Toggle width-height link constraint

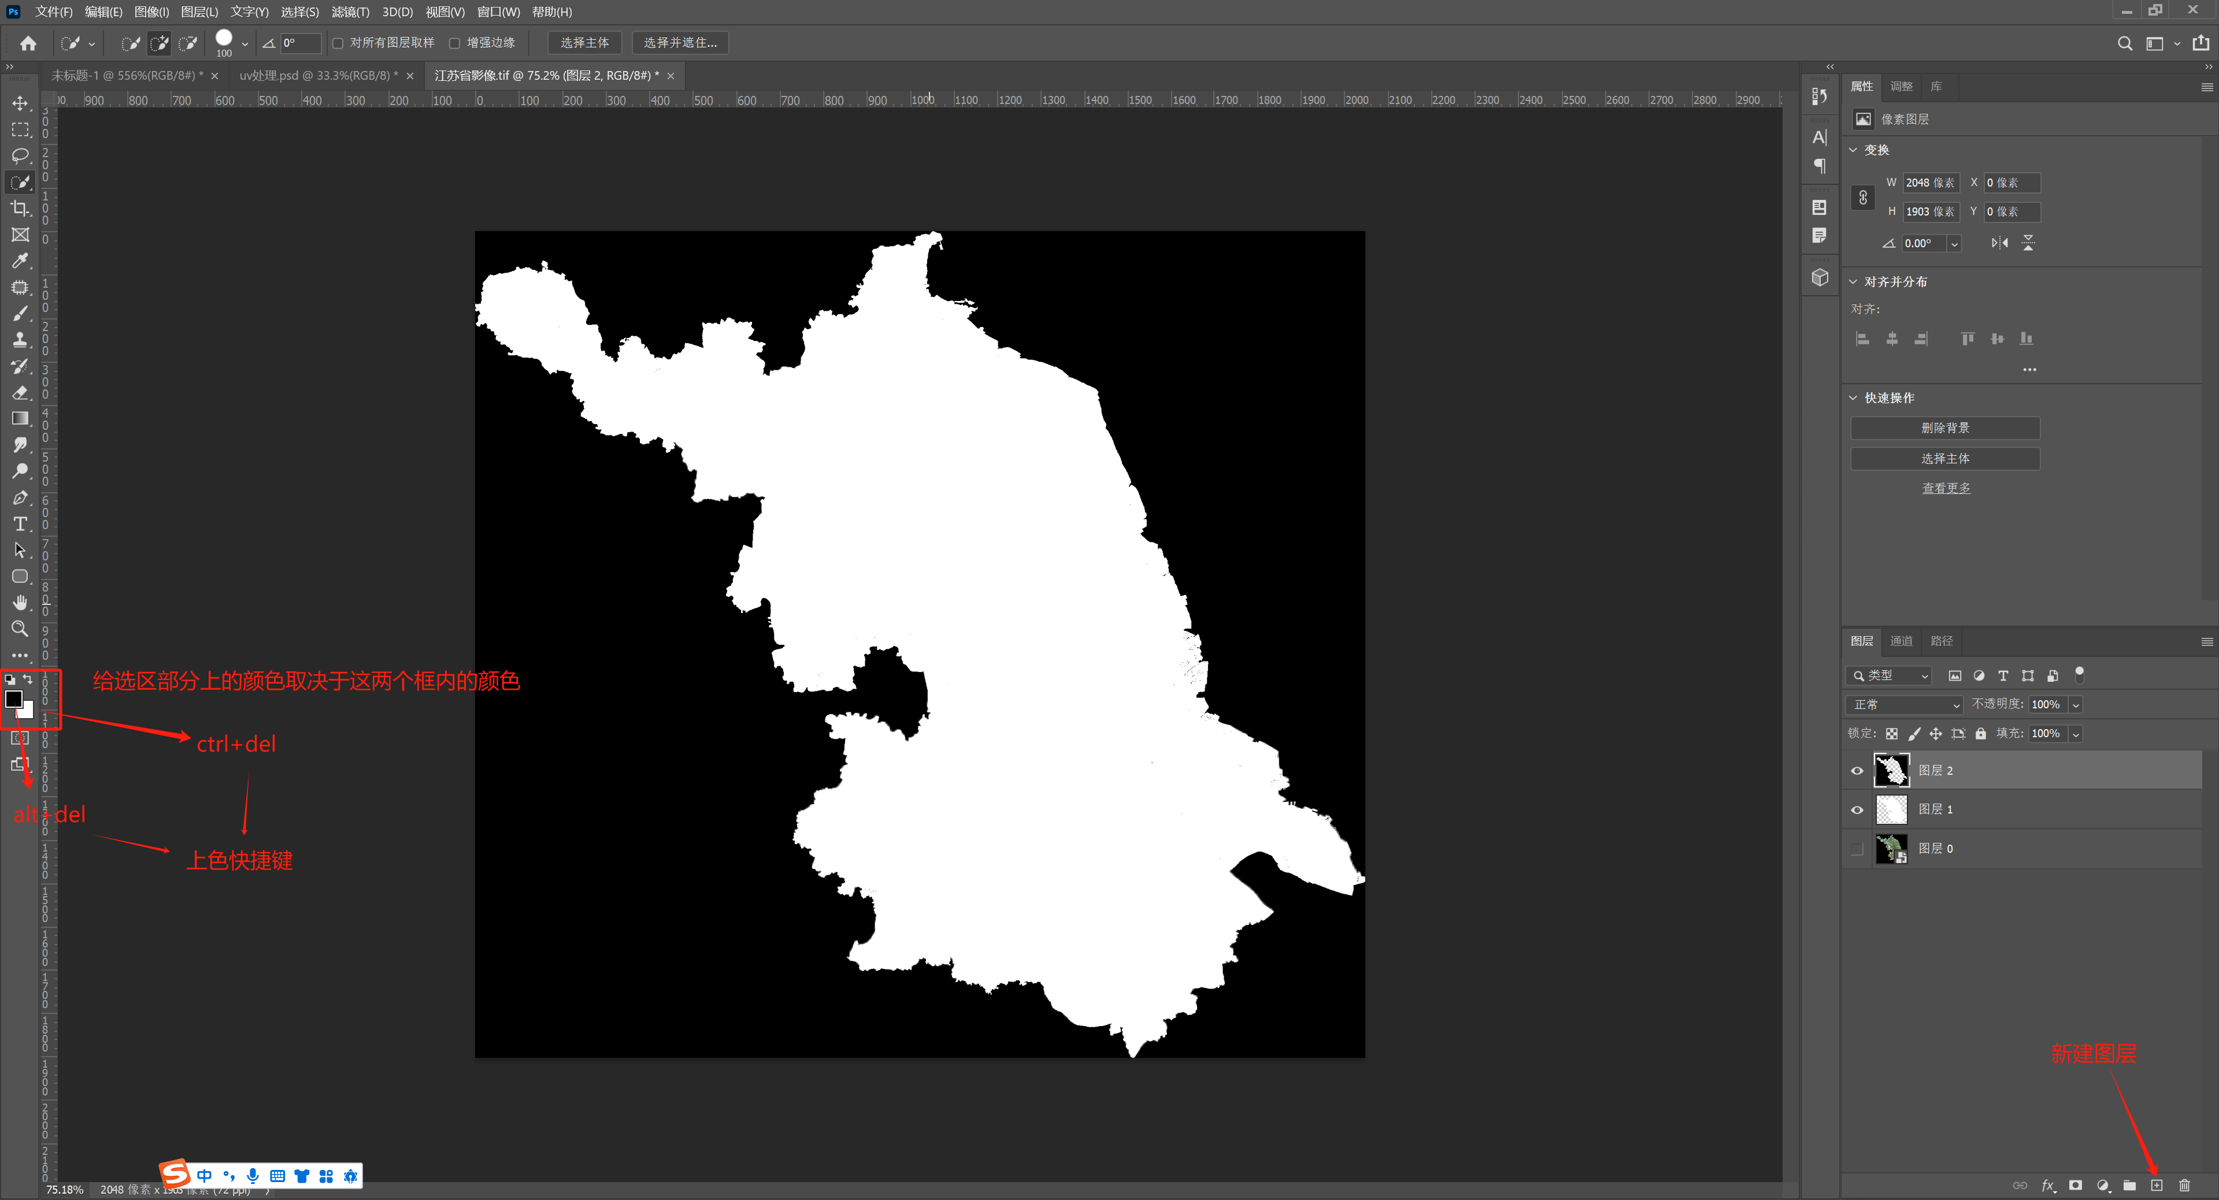pos(1862,197)
